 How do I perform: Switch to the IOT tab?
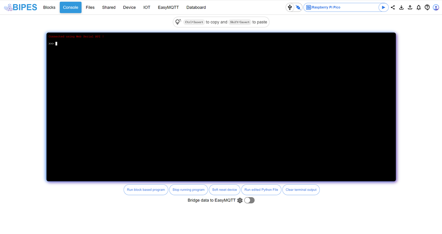[147, 7]
